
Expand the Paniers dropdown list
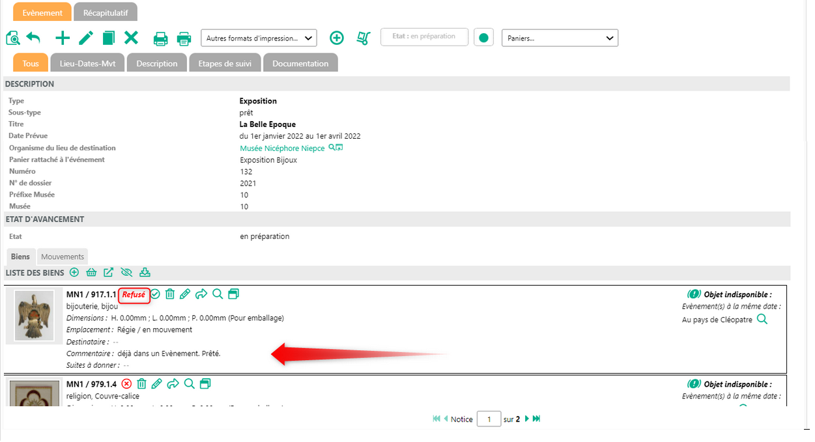coord(560,38)
